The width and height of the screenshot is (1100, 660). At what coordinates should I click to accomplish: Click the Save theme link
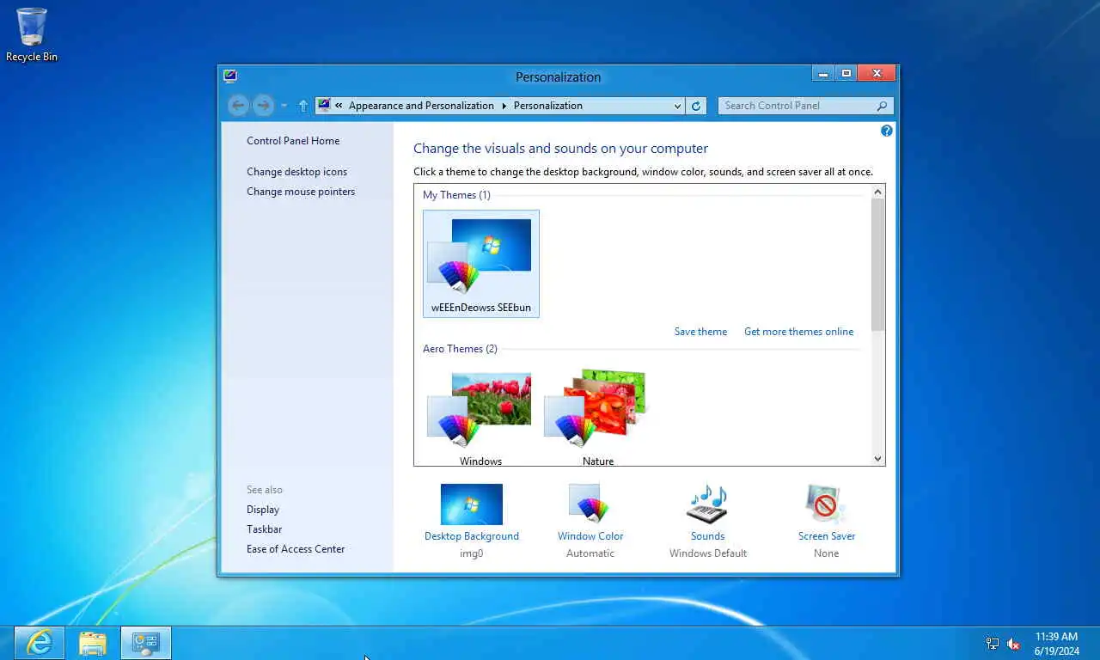700,332
